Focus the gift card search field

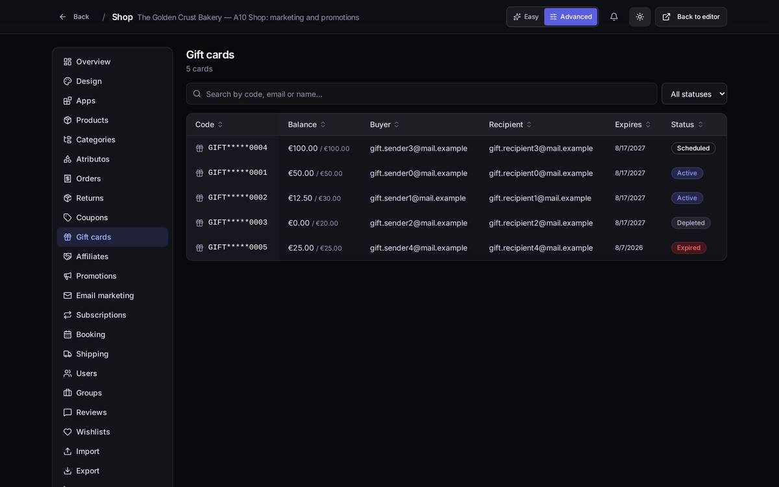tap(421, 94)
